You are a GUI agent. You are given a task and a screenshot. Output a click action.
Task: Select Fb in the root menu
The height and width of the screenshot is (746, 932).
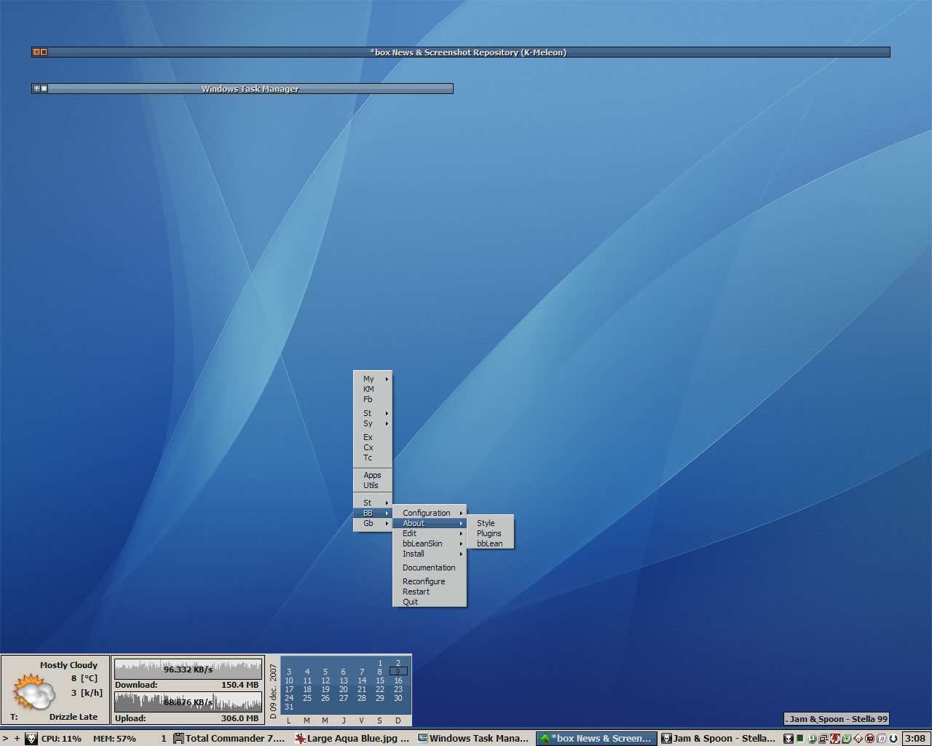(373, 399)
